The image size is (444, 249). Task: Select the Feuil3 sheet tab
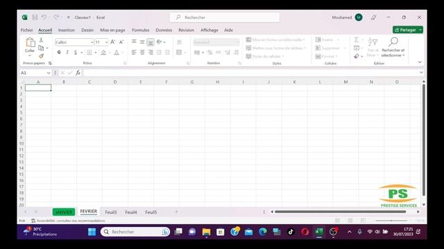click(111, 212)
